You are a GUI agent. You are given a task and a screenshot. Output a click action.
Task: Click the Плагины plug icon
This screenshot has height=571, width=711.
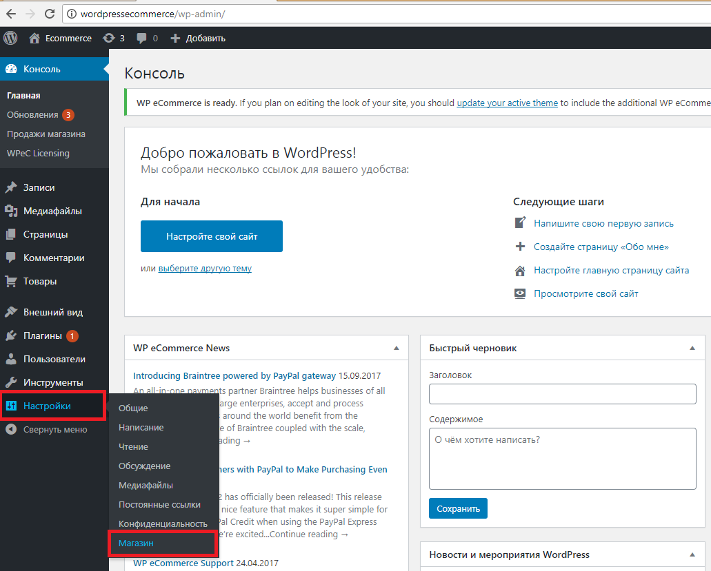[x=11, y=335]
